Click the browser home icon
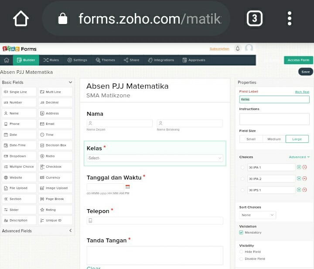 tap(20, 19)
